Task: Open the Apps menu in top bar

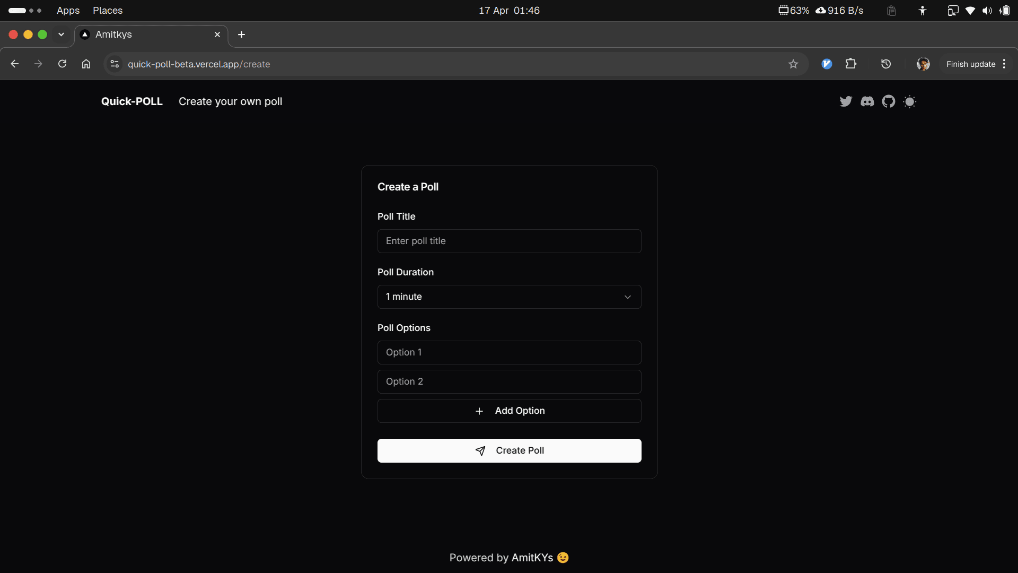Action: point(68,11)
